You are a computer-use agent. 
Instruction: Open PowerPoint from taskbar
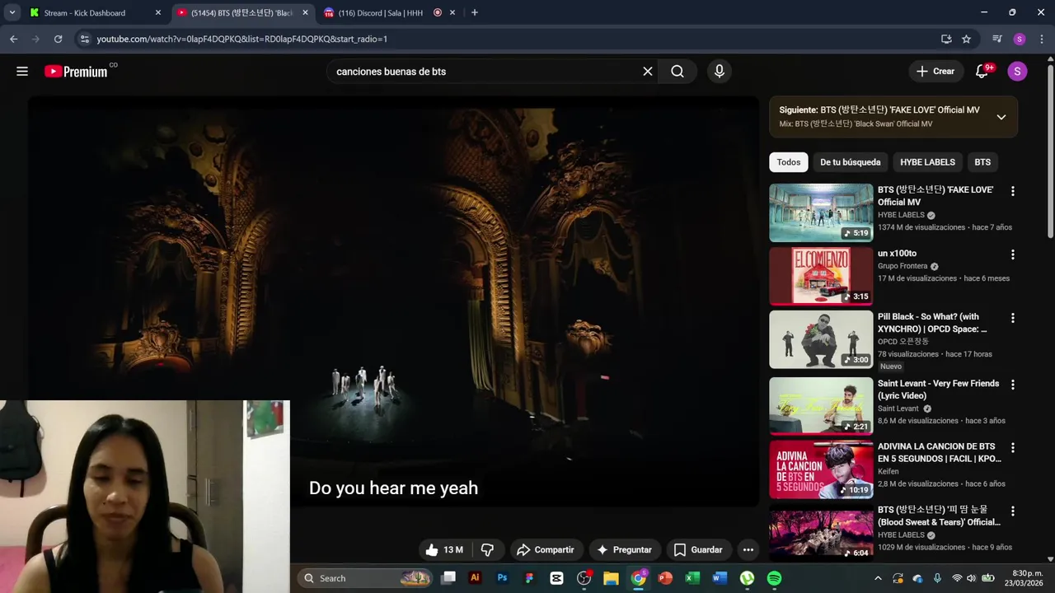(x=665, y=578)
